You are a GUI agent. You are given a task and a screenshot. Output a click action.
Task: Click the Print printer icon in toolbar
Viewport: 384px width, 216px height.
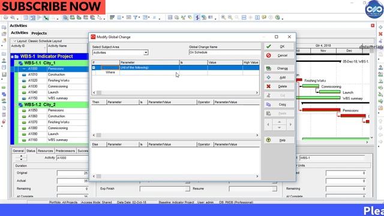tap(5, 17)
